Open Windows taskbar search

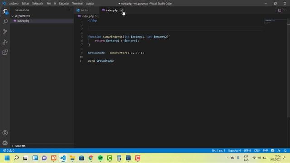point(16,158)
